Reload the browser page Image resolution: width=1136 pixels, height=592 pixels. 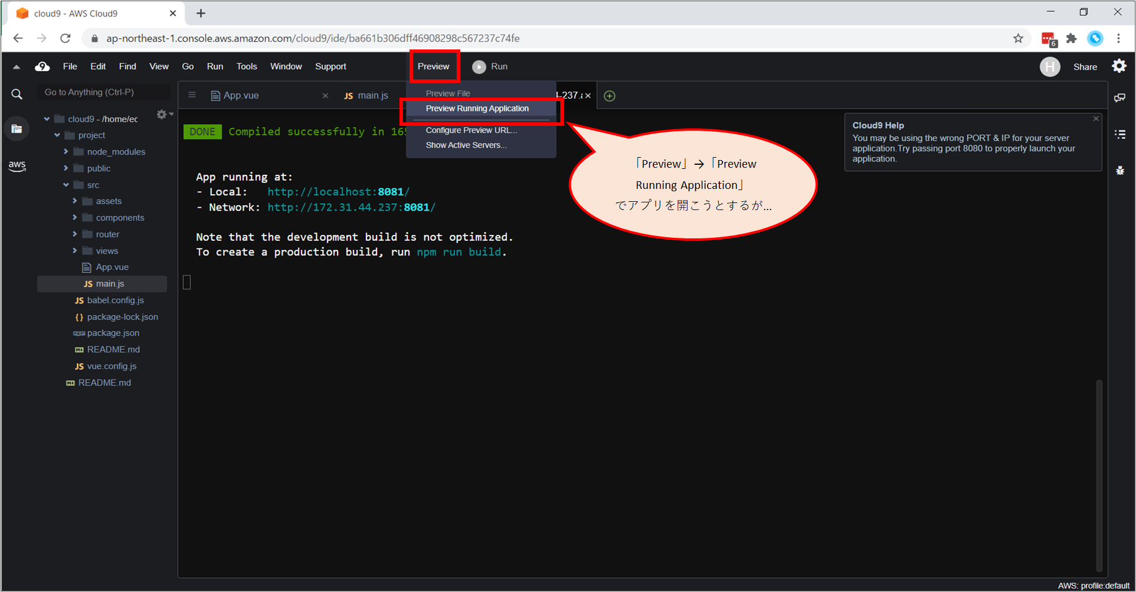click(x=65, y=38)
